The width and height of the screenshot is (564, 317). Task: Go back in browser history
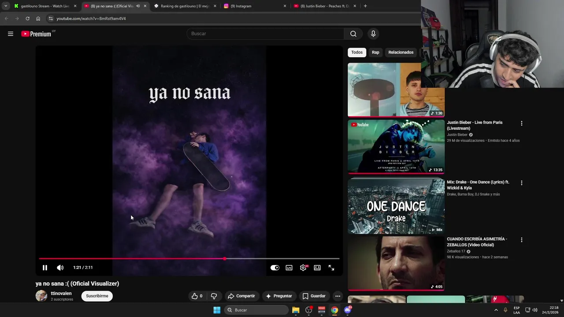6,18
